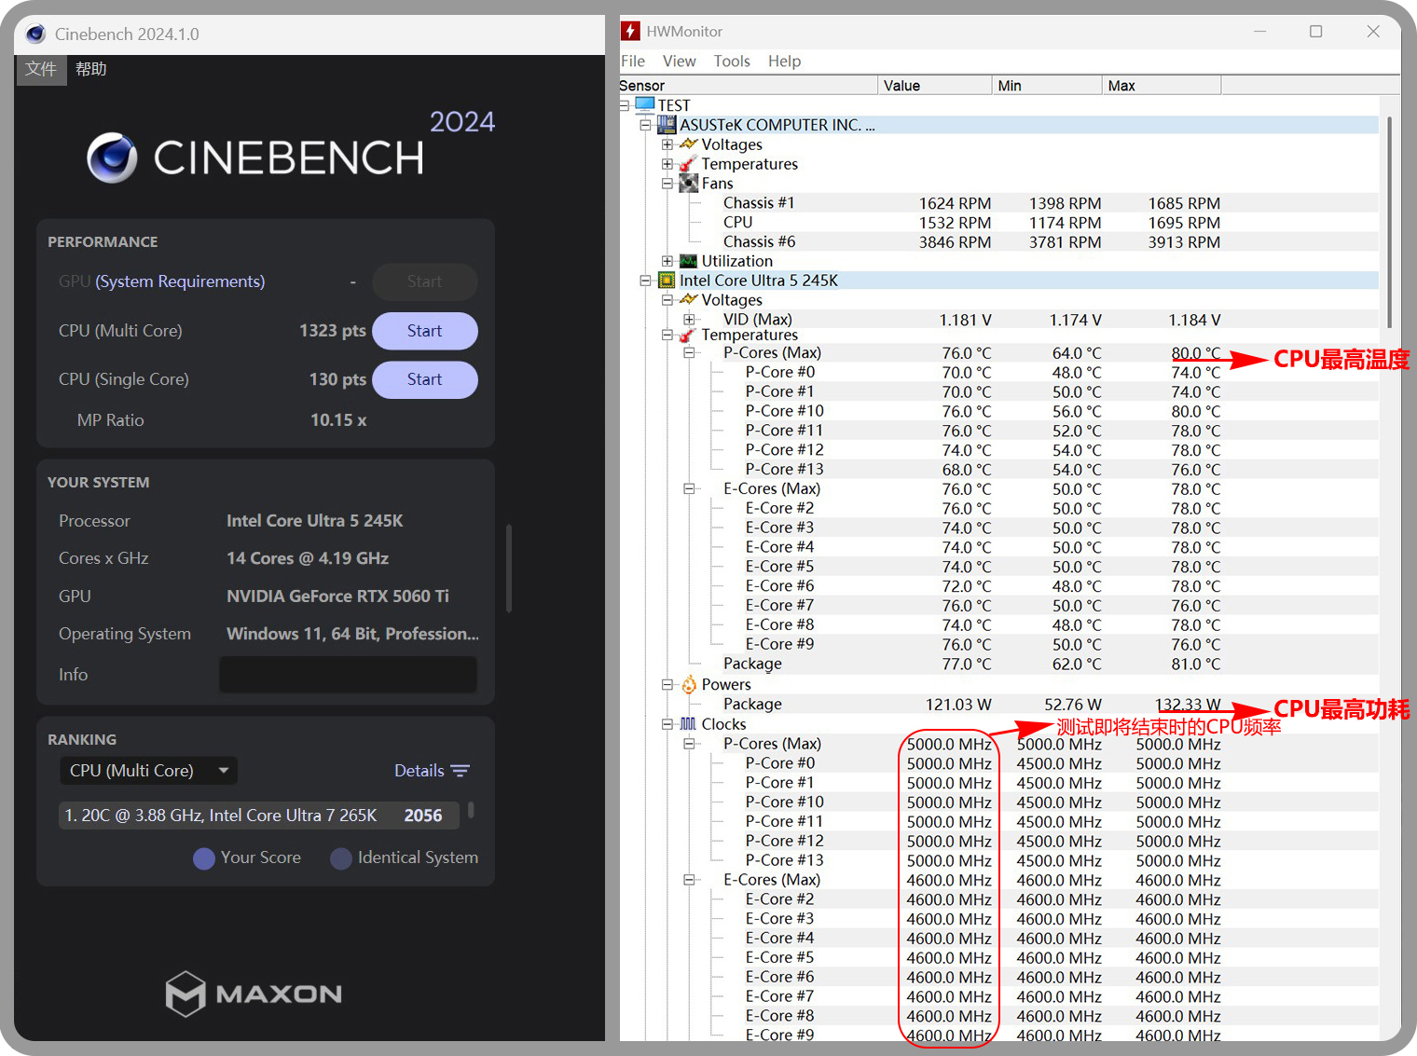The image size is (1417, 1056).
Task: Expand the VID (Max) voltage node
Action: pos(689,320)
